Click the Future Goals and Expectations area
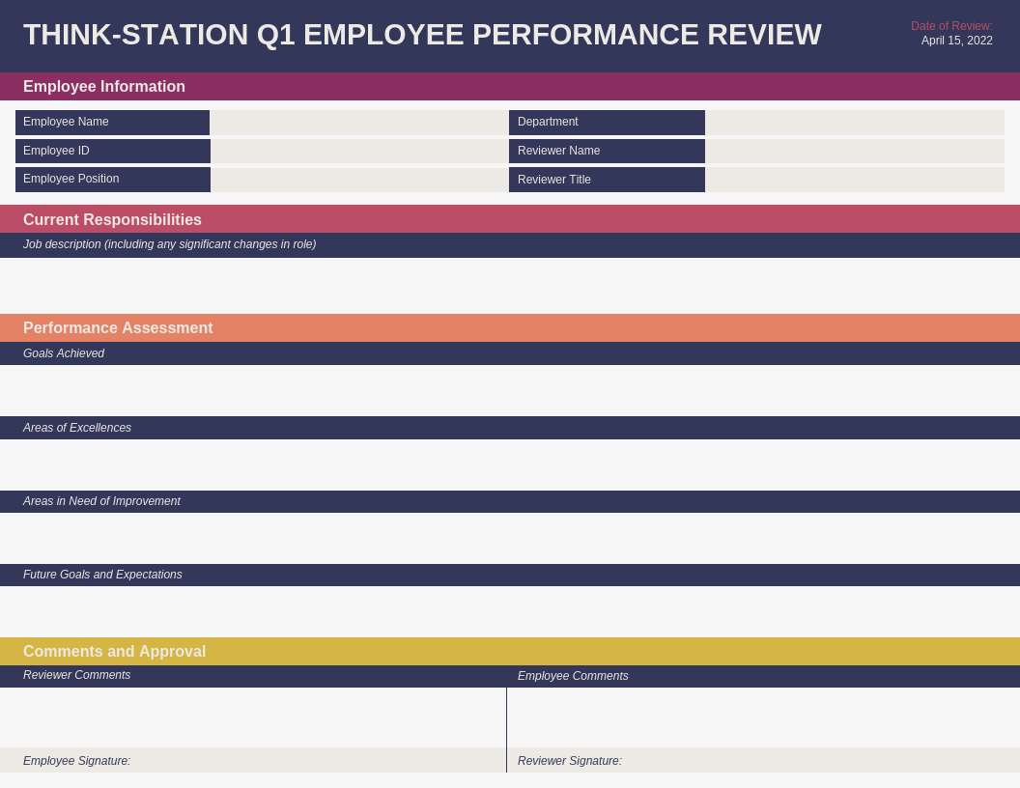The height and width of the screenshot is (788, 1020). coord(510,611)
